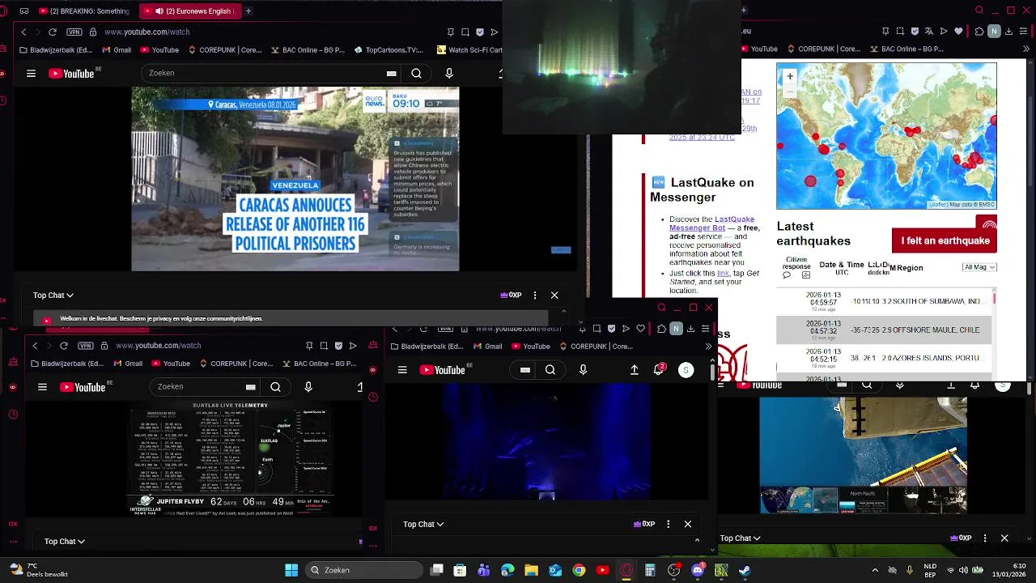
Task: Expand Top Chat dropdown in ISS window
Action: point(741,538)
